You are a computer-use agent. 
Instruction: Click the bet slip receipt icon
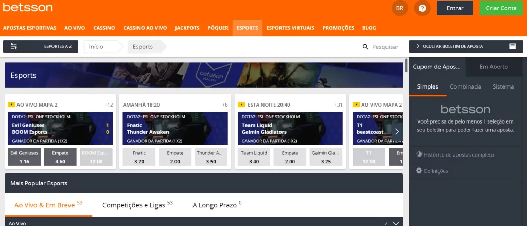[x=513, y=46]
